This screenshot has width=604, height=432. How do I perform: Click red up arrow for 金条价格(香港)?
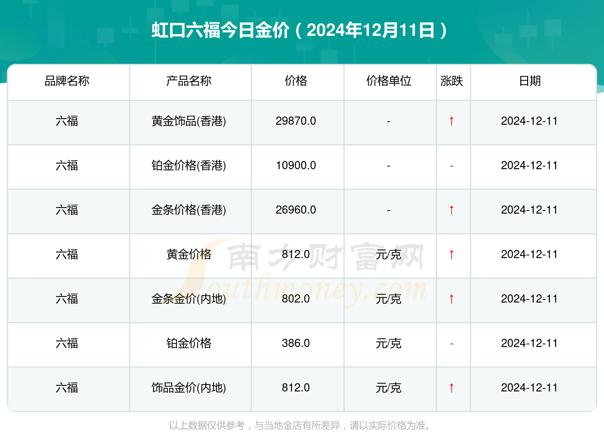[452, 210]
